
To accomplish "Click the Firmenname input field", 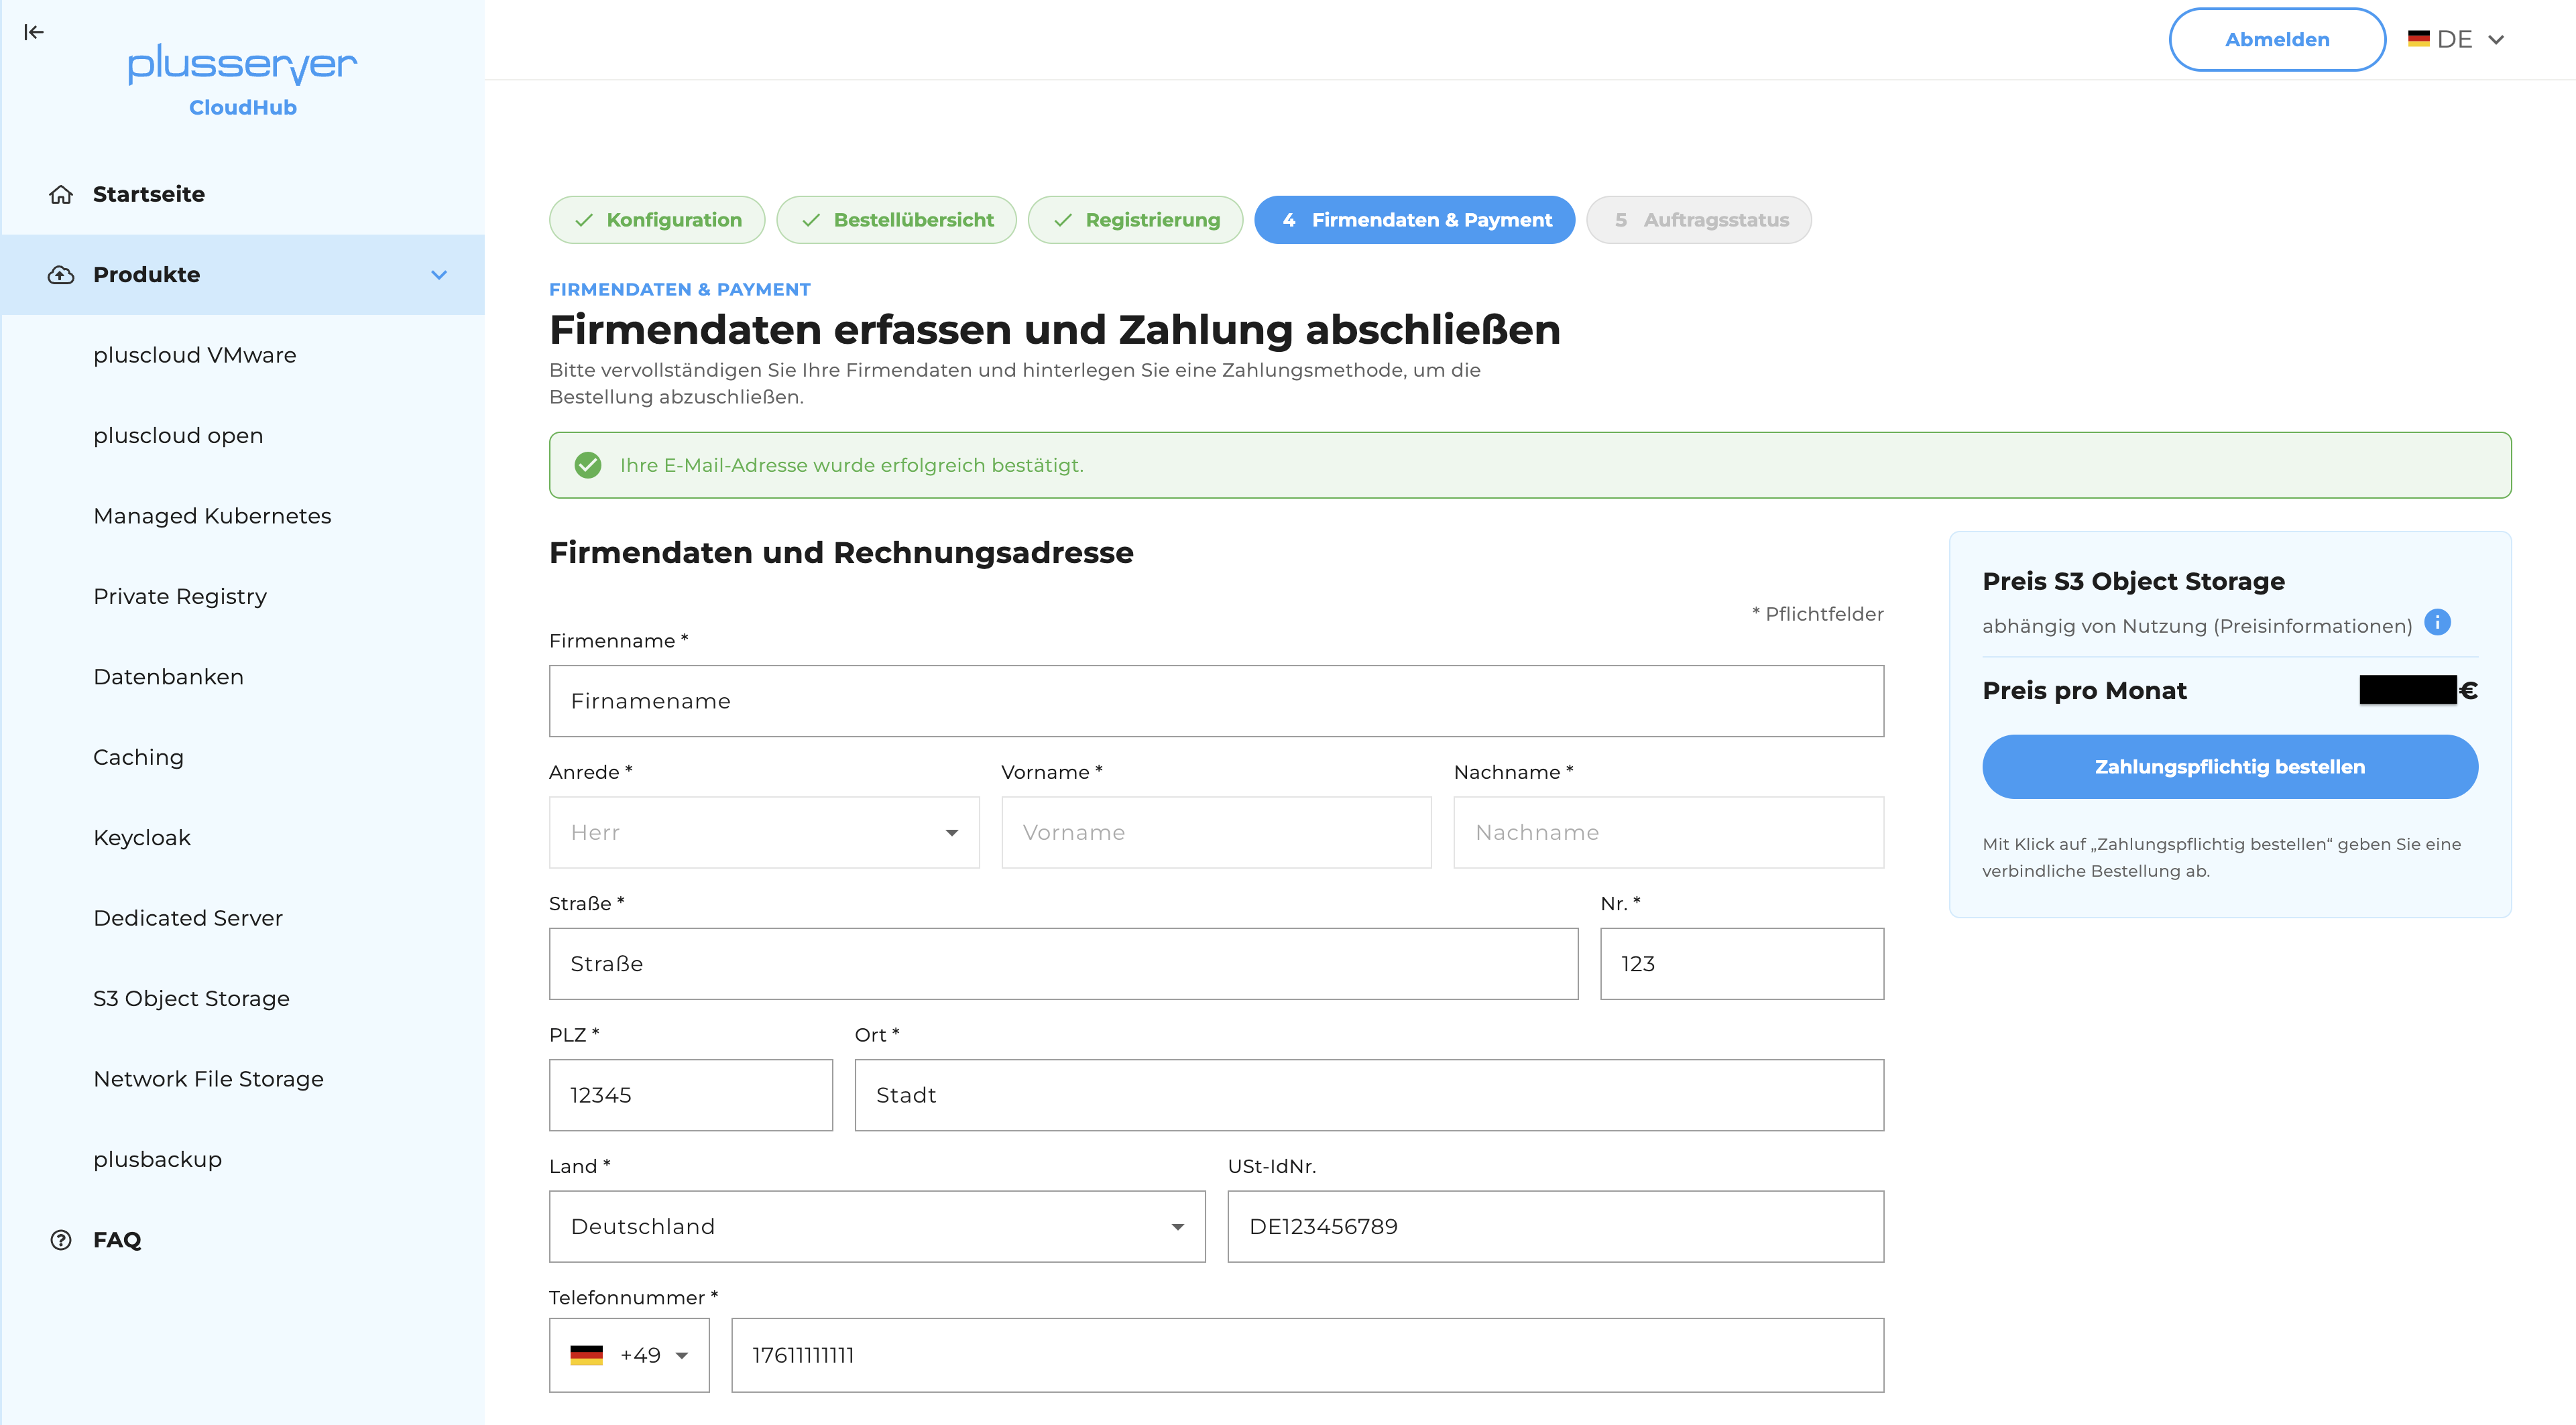I will (x=1216, y=701).
